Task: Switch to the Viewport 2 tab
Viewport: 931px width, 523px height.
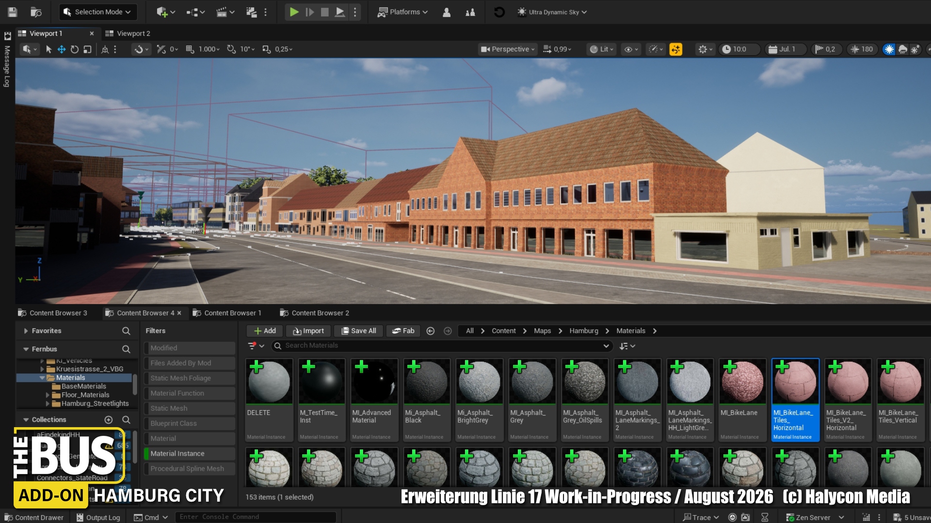Action: [x=128, y=33]
